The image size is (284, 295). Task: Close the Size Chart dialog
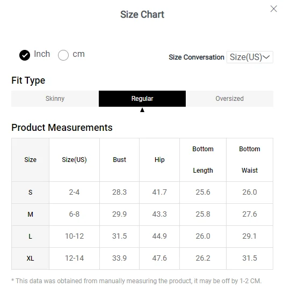[x=273, y=9]
